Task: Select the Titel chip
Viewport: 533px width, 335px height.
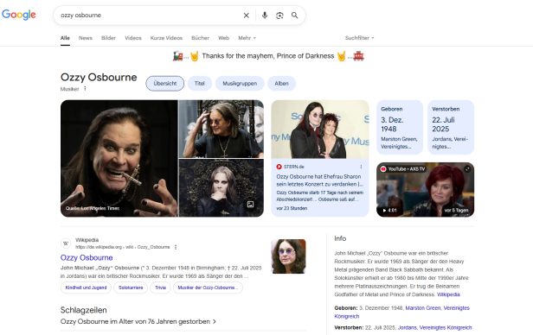Action: click(200, 84)
